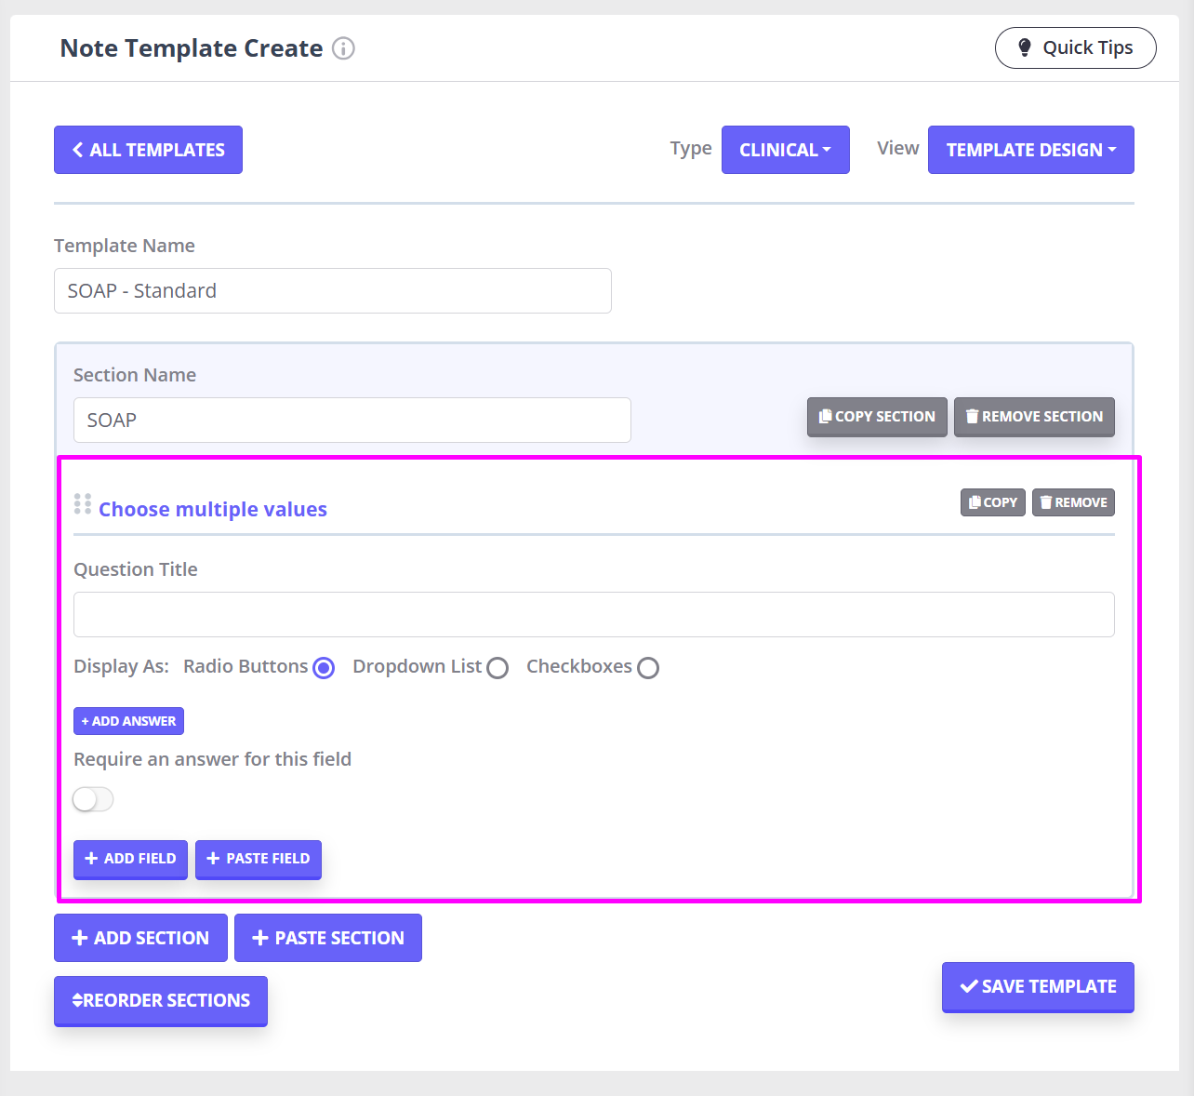Click the Add Section button
Image resolution: width=1194 pixels, height=1096 pixels.
point(140,938)
